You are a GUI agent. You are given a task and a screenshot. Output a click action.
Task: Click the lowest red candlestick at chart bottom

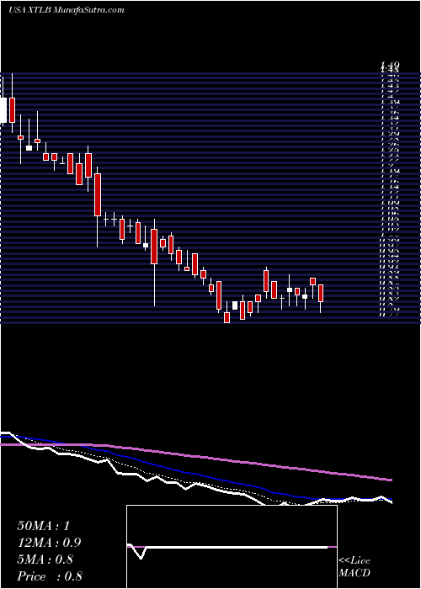point(226,317)
